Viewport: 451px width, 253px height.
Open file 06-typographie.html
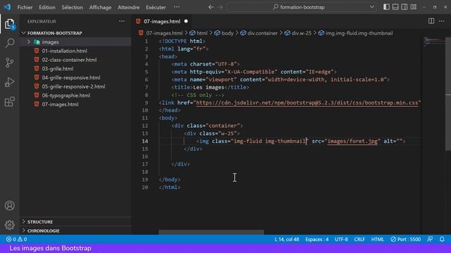[66, 96]
